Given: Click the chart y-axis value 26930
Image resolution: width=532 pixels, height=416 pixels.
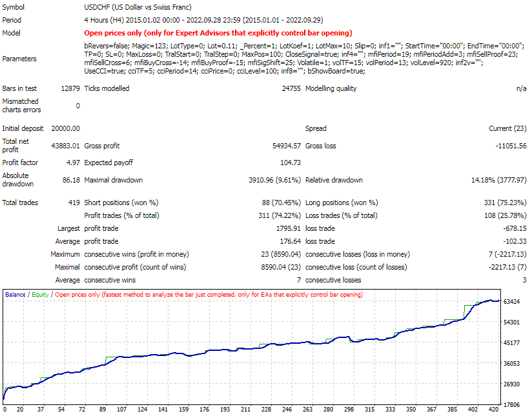Looking at the screenshot, I should tap(511, 384).
